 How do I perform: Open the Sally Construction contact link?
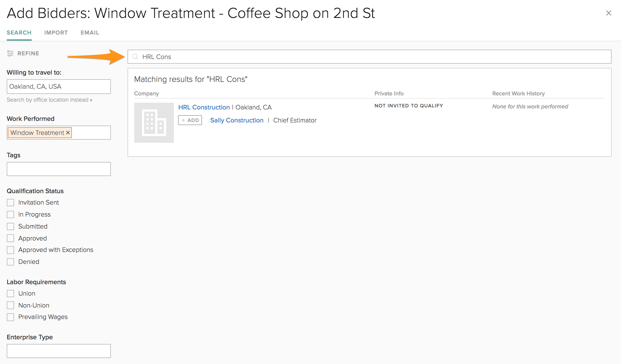[237, 120]
